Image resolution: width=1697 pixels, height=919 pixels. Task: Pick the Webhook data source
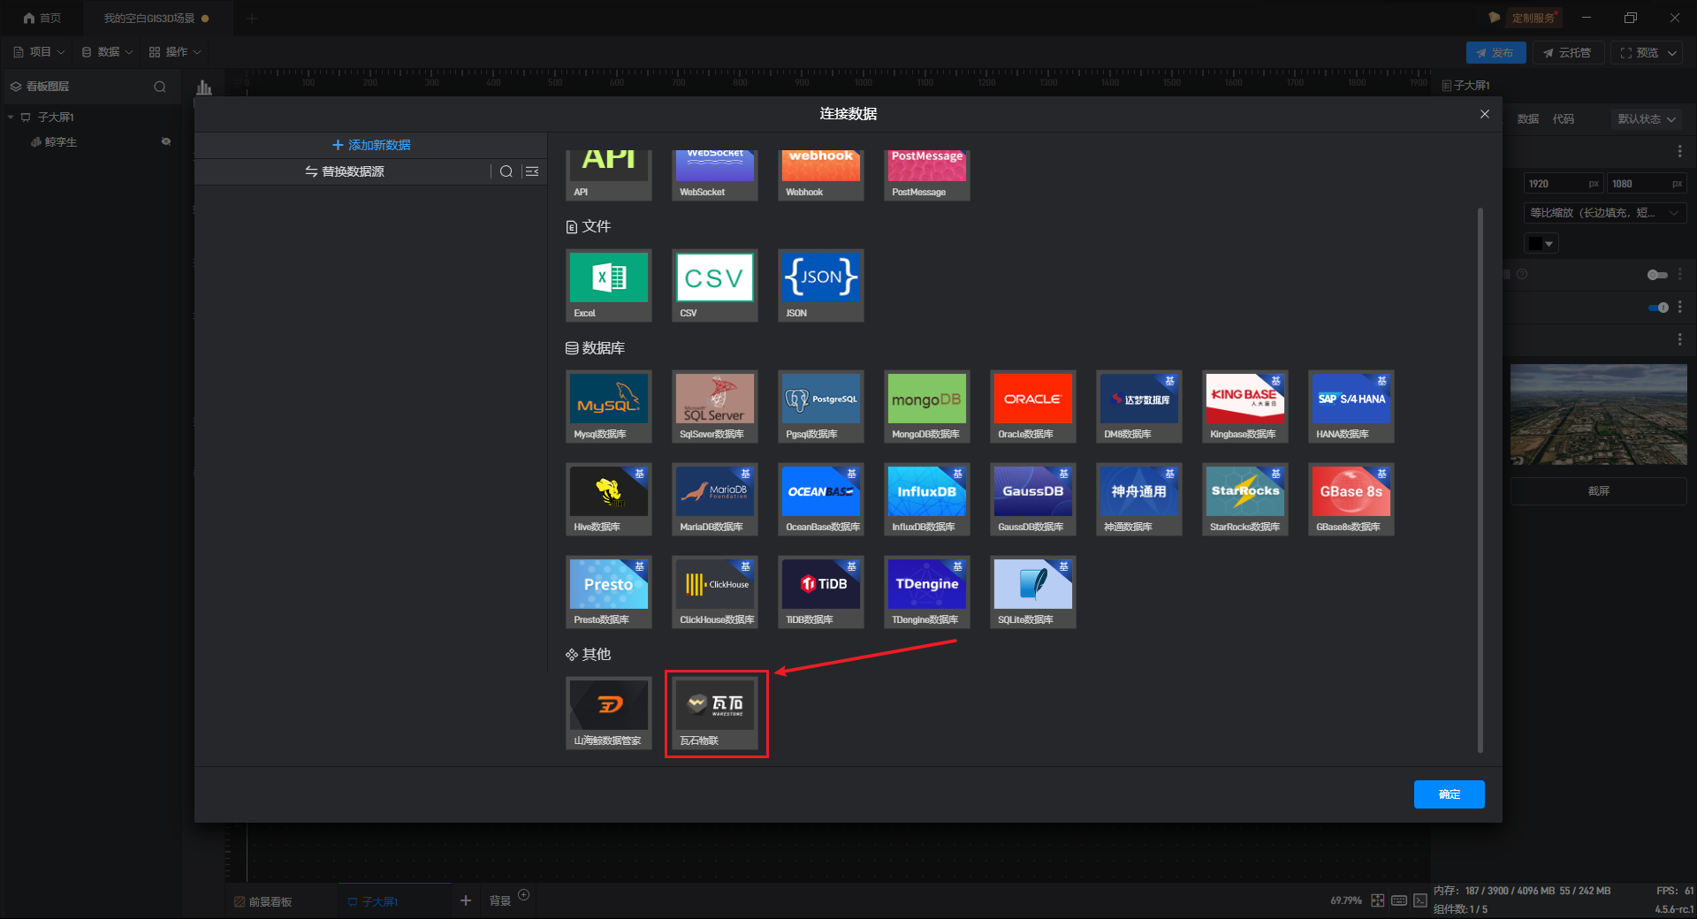click(821, 175)
